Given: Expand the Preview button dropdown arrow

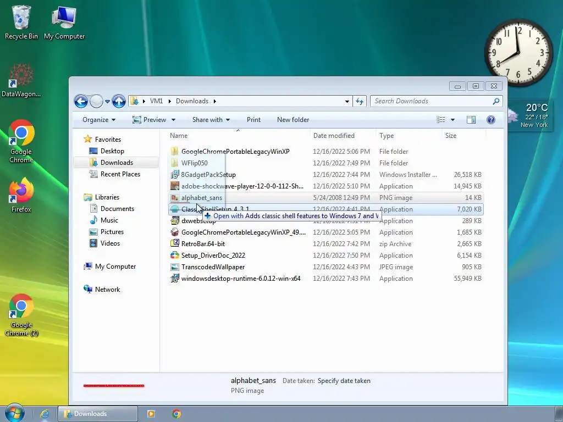Looking at the screenshot, I should pyautogui.click(x=173, y=120).
